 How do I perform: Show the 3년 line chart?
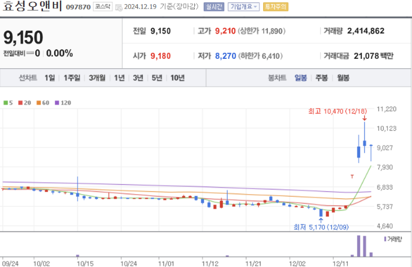tap(138, 78)
